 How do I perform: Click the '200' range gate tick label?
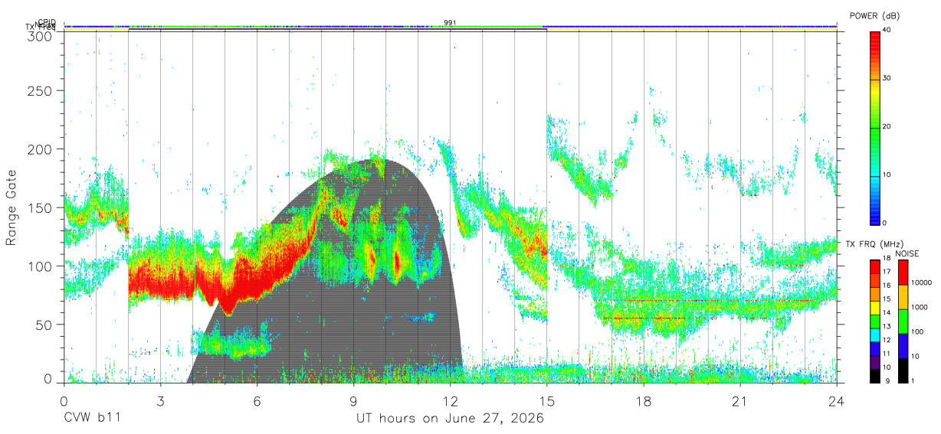click(x=40, y=149)
